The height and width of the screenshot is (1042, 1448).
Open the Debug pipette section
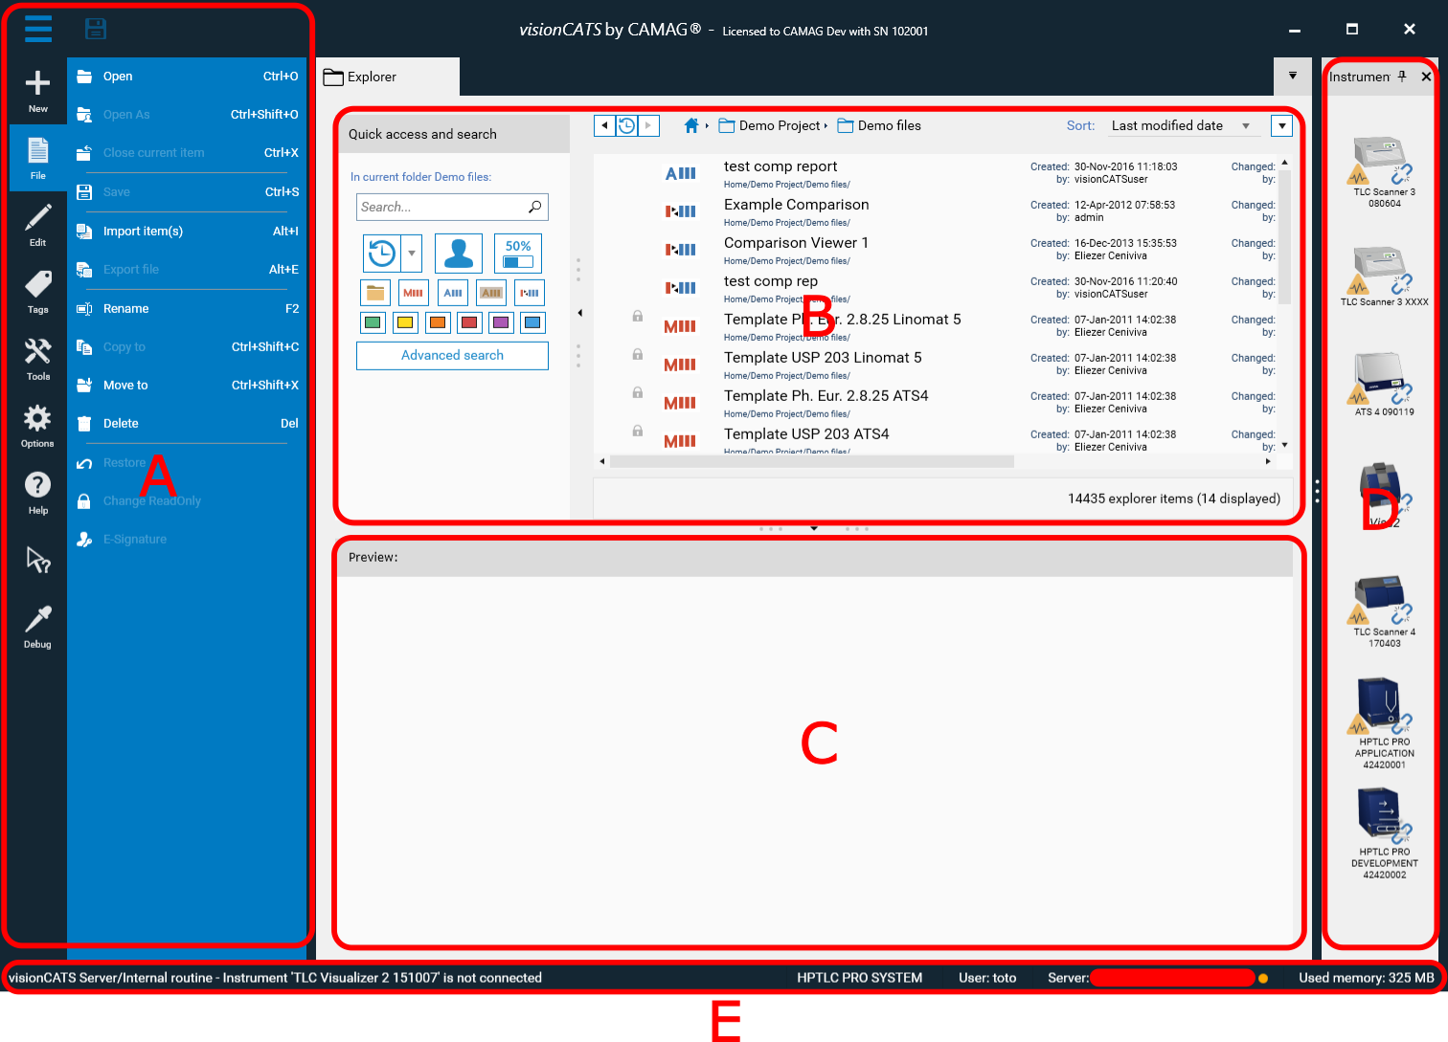point(37,627)
